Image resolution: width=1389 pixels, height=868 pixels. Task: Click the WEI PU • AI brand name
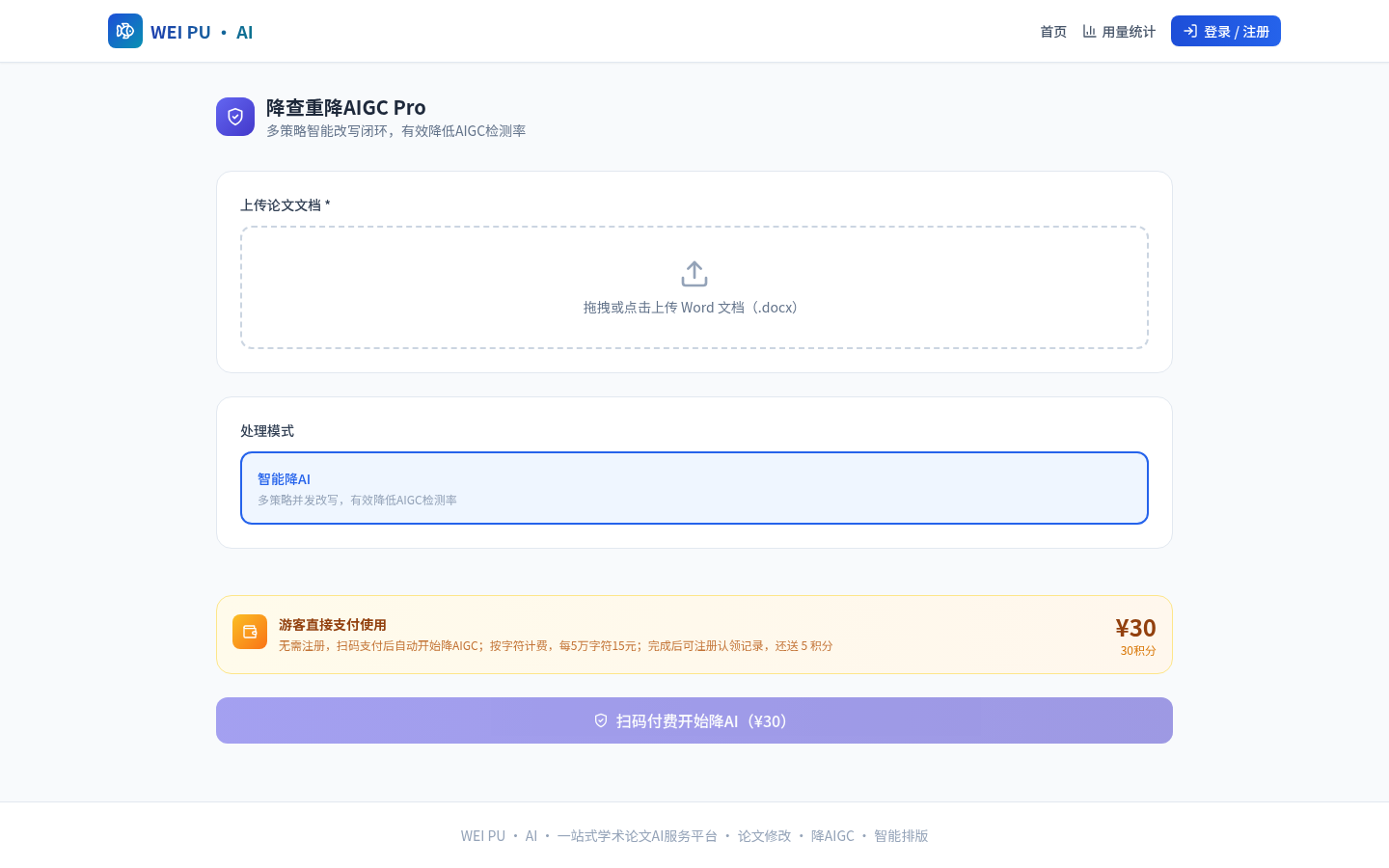(202, 32)
